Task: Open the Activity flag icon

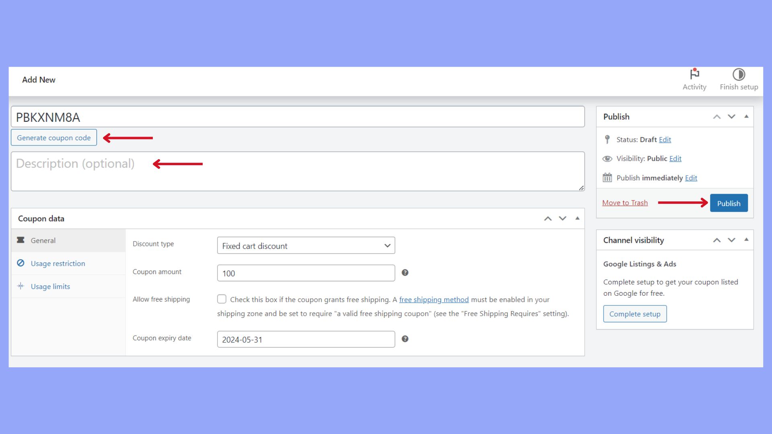Action: coord(694,74)
